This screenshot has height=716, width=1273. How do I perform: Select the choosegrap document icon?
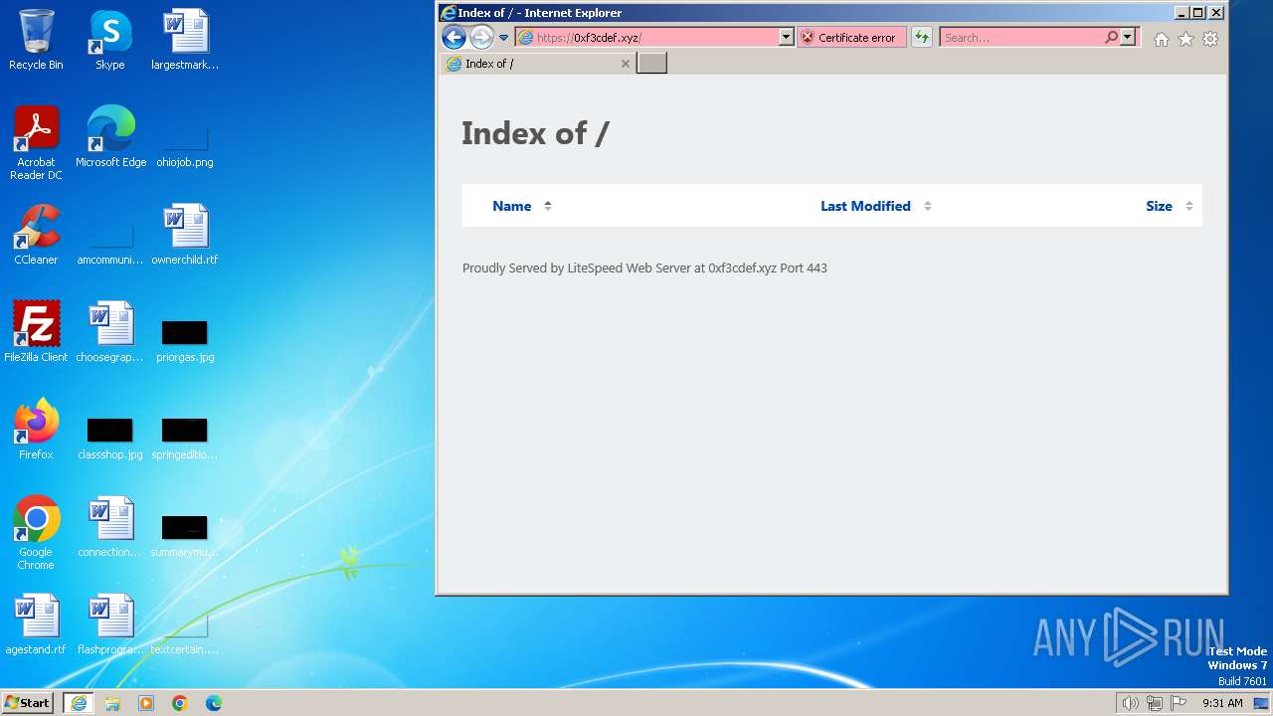coord(110,333)
